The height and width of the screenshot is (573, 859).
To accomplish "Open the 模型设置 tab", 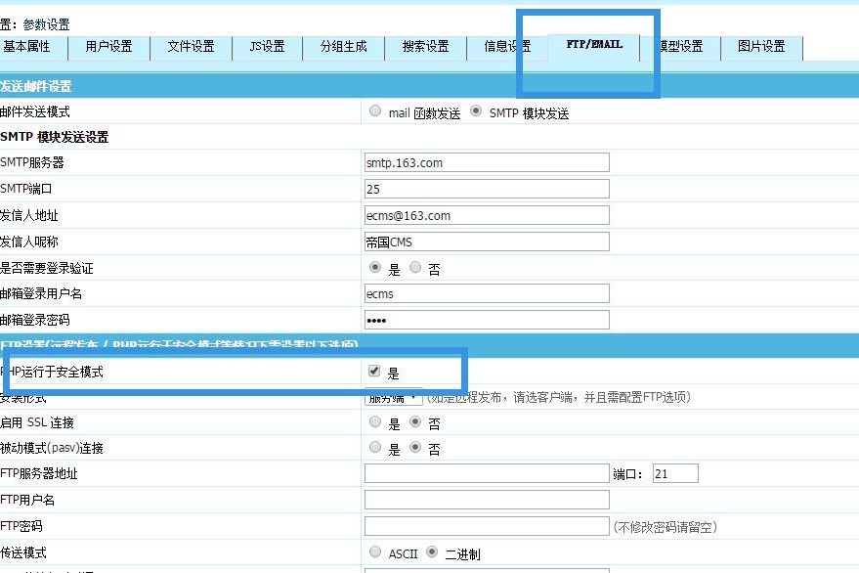I will pyautogui.click(x=682, y=46).
